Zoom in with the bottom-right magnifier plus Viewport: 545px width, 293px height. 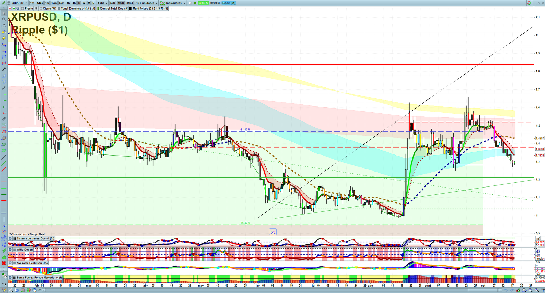point(537,290)
